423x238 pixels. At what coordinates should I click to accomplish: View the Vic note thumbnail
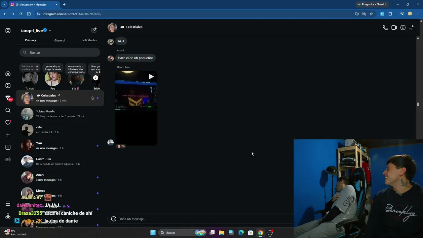[x=76, y=78]
